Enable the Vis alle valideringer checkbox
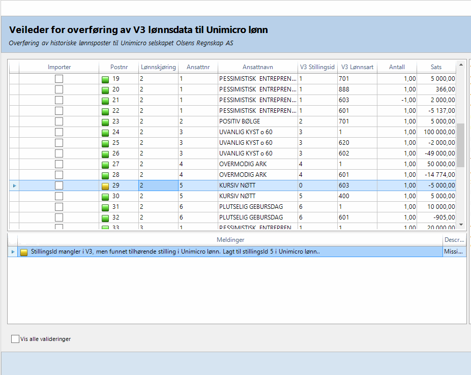Image resolution: width=471 pixels, height=375 pixels. point(15,339)
